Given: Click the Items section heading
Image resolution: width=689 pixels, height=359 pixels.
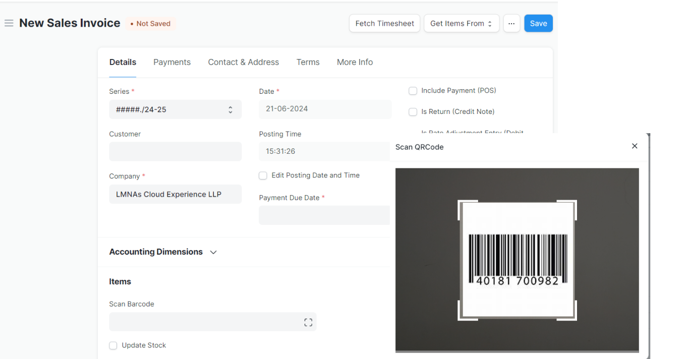Looking at the screenshot, I should [x=120, y=282].
